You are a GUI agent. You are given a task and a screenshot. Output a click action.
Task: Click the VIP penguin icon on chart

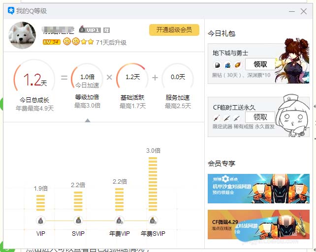coord(40,221)
